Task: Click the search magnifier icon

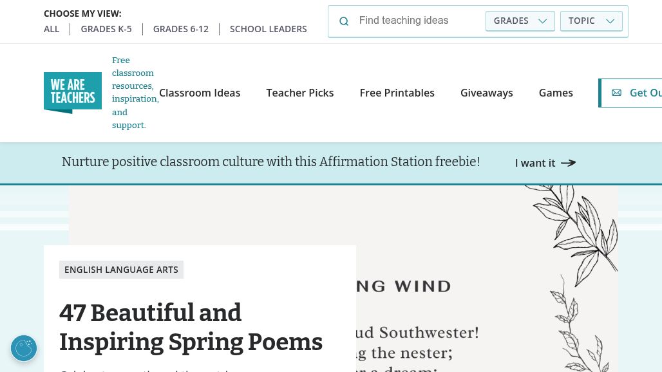Action: (344, 21)
